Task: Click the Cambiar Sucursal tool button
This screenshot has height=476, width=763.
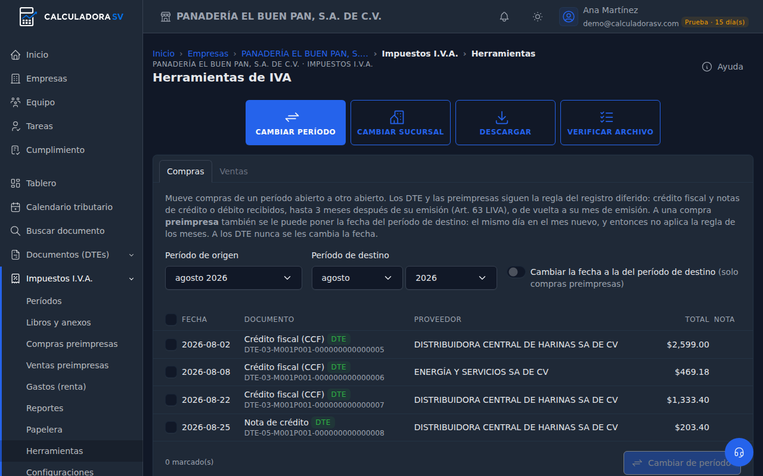Action: click(x=401, y=123)
